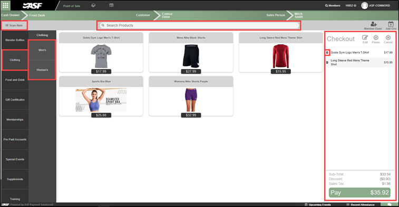
Task: Select the Customer step
Action: coord(143,15)
